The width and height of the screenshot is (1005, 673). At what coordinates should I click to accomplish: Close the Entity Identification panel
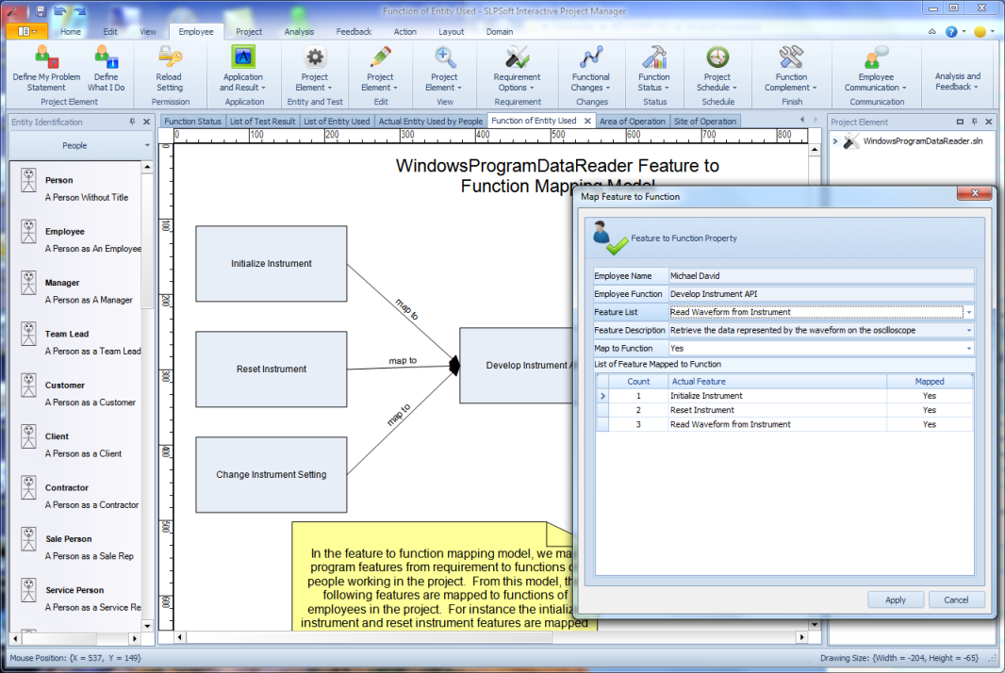click(146, 122)
